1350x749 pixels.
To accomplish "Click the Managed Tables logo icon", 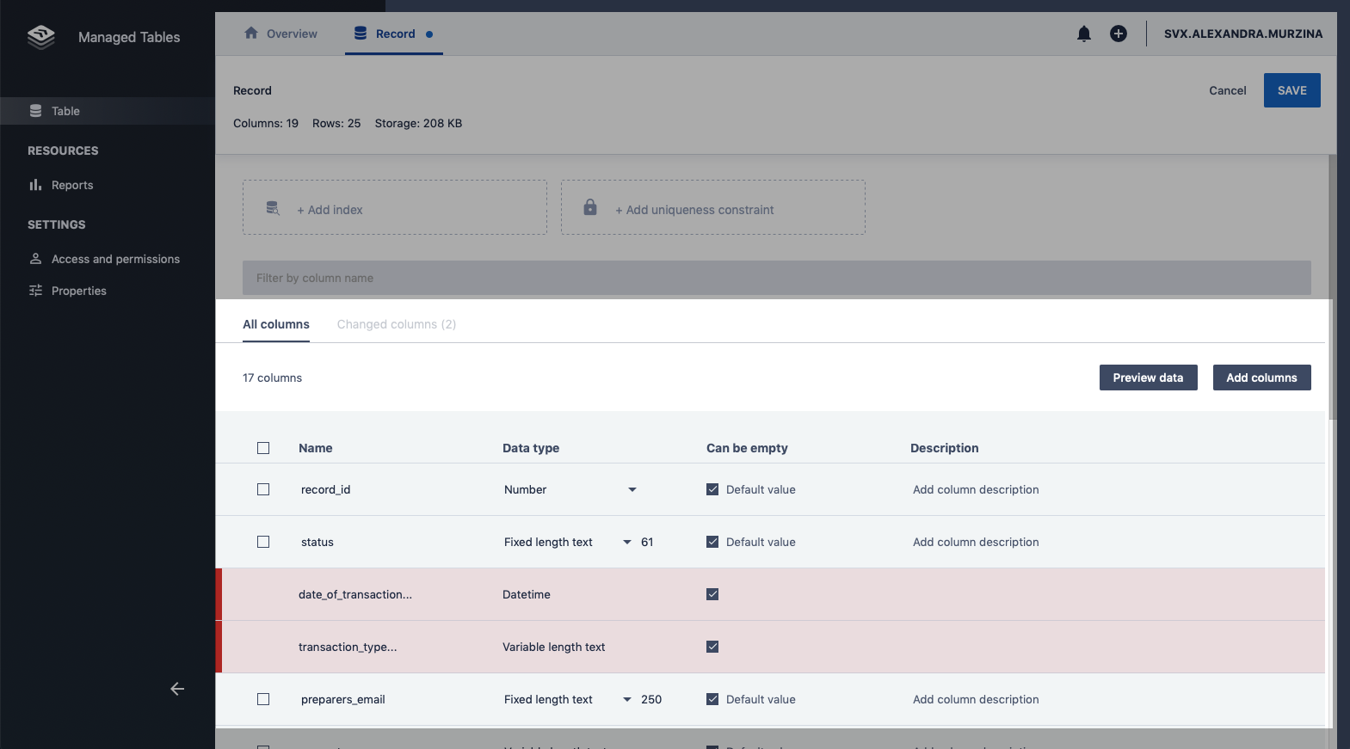I will pyautogui.click(x=40, y=37).
